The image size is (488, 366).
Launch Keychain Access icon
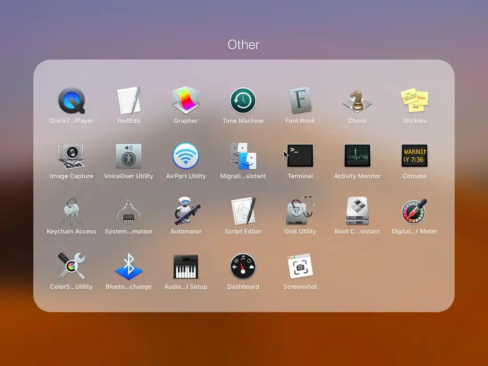(71, 211)
